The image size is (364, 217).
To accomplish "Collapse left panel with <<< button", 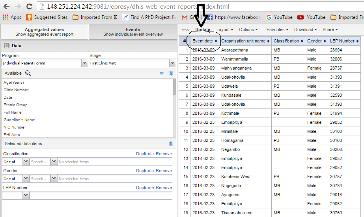I will (x=185, y=29).
